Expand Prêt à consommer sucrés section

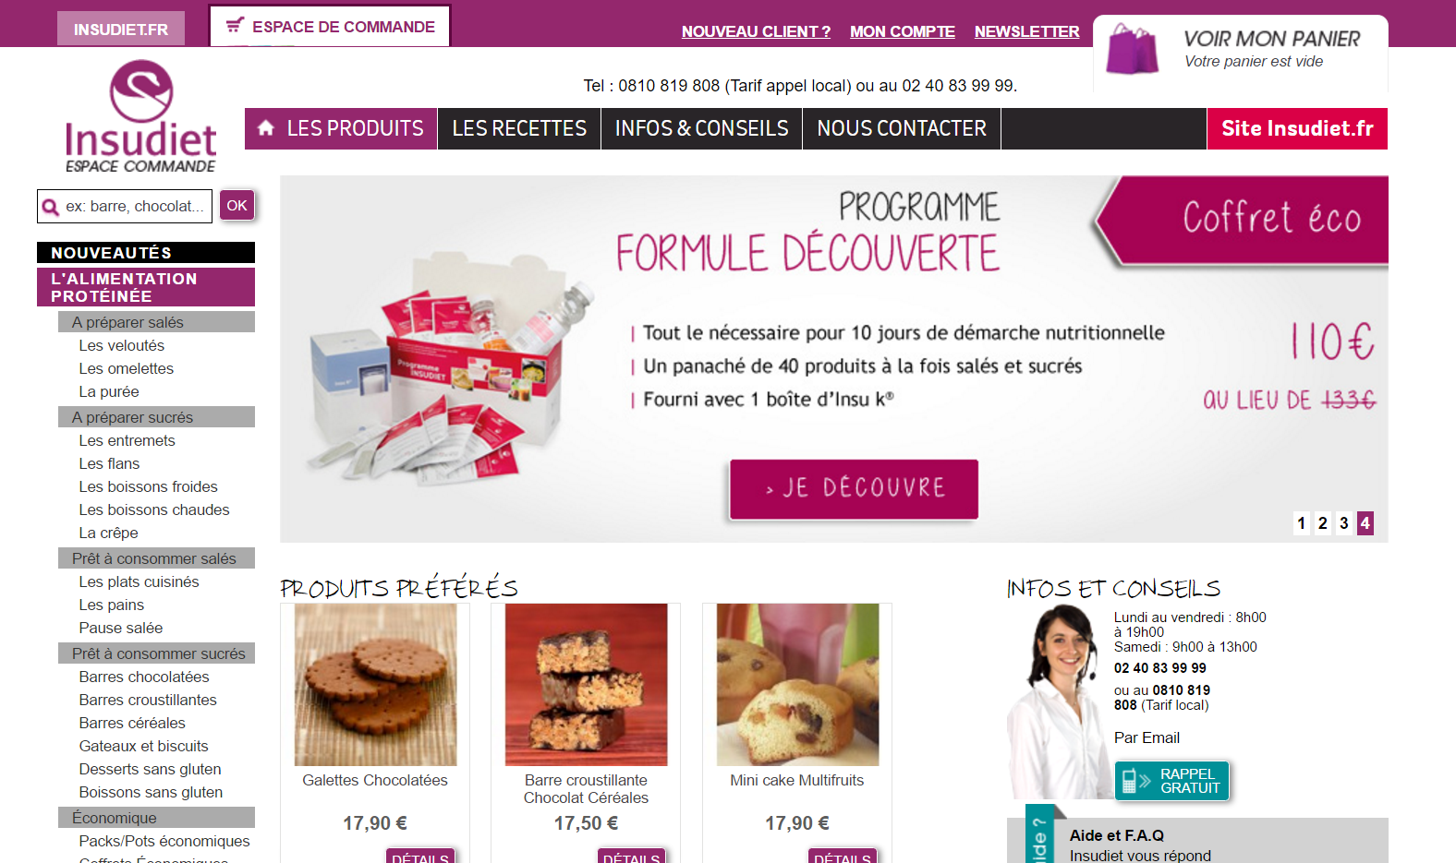156,653
